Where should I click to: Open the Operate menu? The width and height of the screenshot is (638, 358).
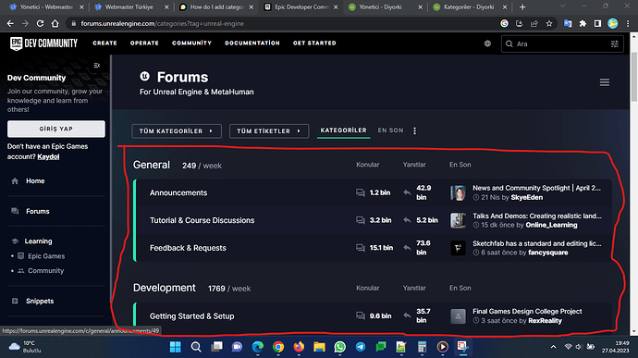[144, 43]
